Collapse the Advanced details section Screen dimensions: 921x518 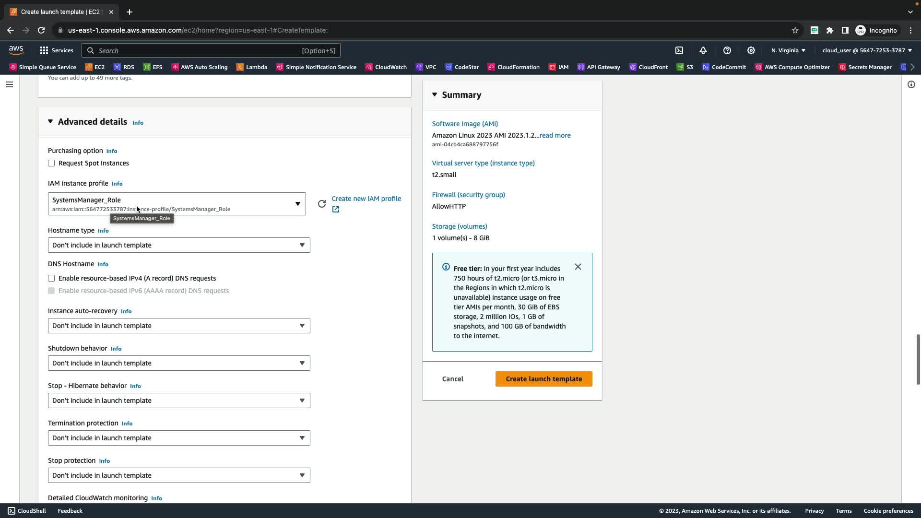tap(50, 122)
